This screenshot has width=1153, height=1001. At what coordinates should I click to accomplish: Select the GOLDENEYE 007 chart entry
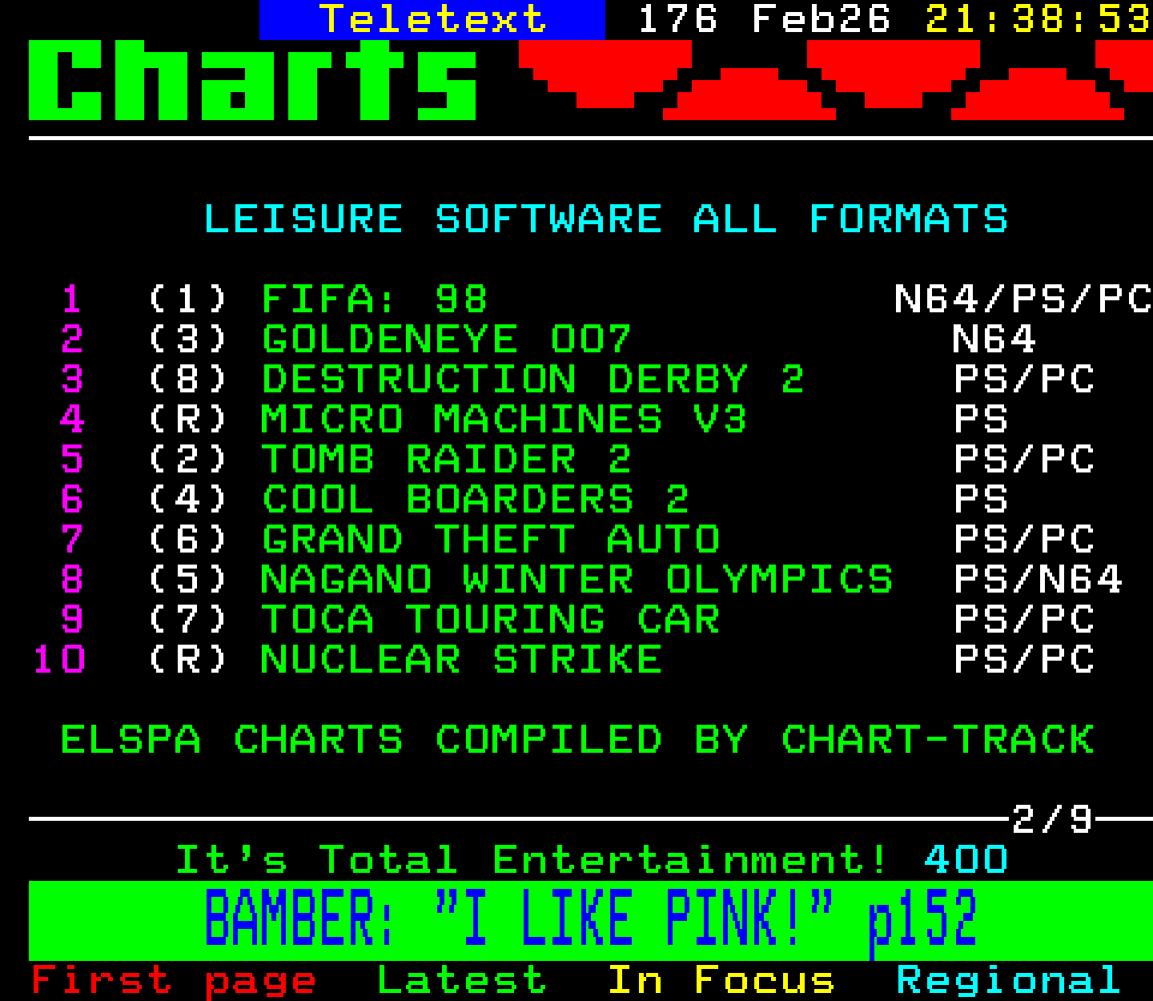coord(447,339)
